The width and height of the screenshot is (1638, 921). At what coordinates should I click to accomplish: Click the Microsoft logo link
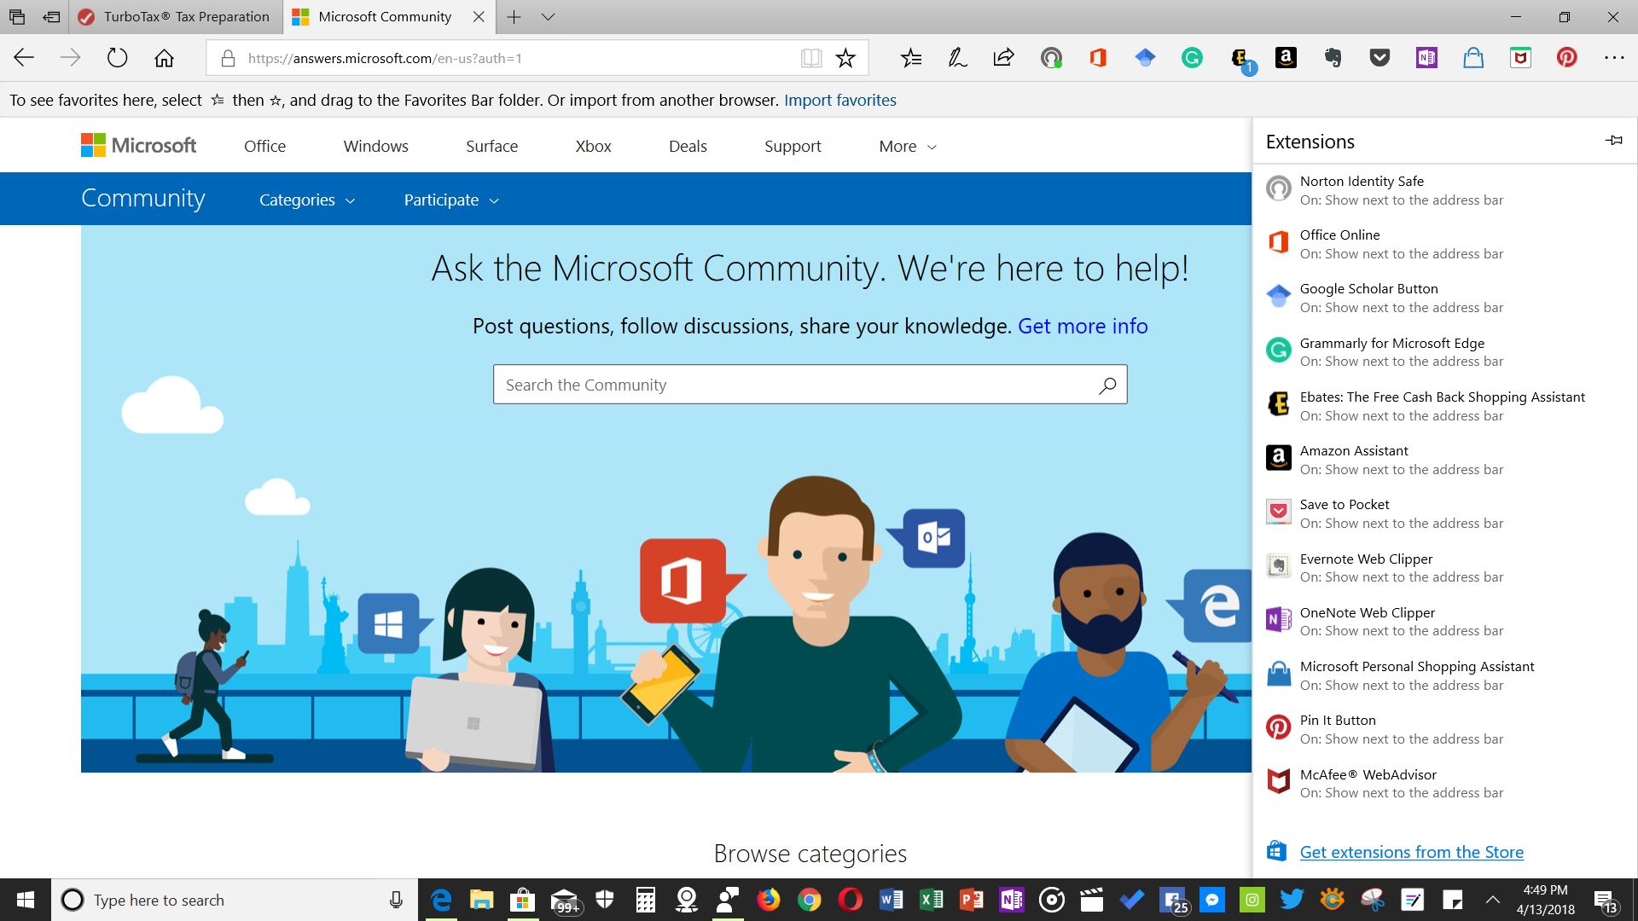(138, 146)
